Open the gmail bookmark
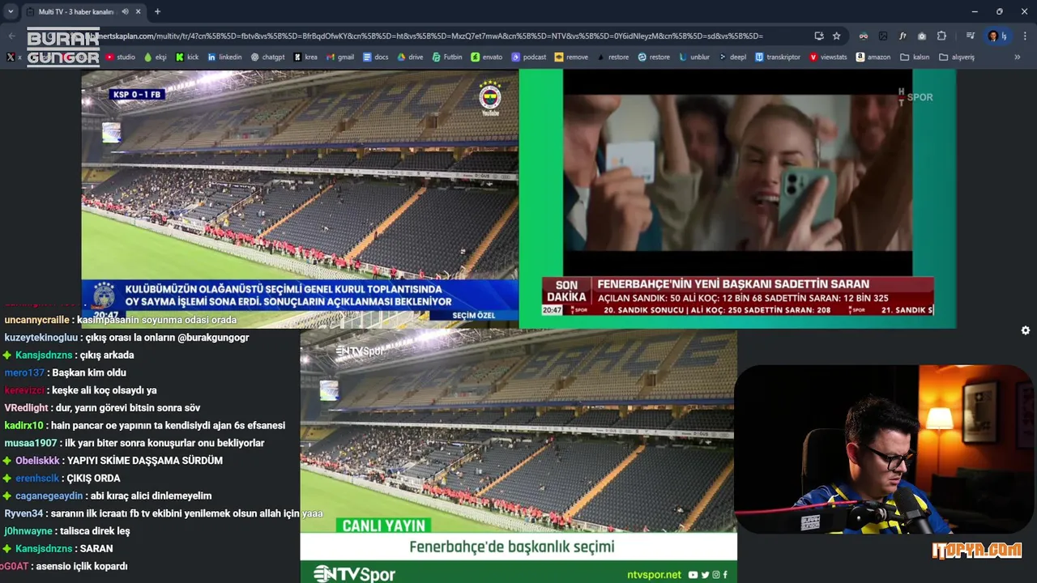 coord(339,57)
